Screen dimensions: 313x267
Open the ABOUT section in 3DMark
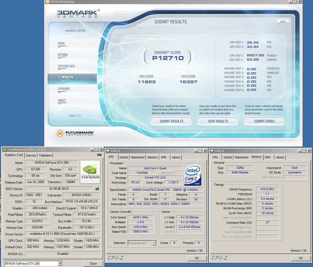(62, 100)
